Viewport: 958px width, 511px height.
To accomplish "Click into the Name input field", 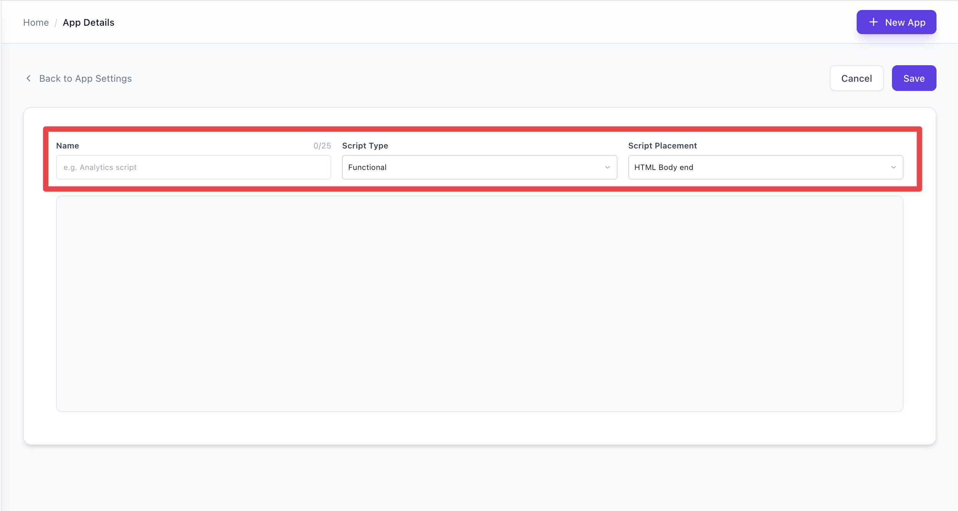I will pos(193,167).
